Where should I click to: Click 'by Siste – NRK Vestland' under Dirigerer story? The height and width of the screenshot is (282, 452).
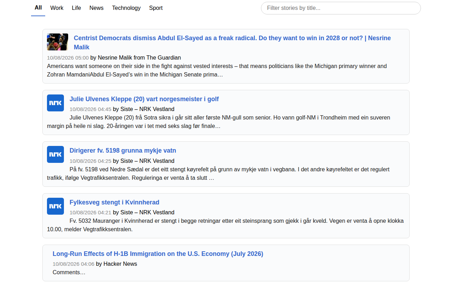point(144,161)
